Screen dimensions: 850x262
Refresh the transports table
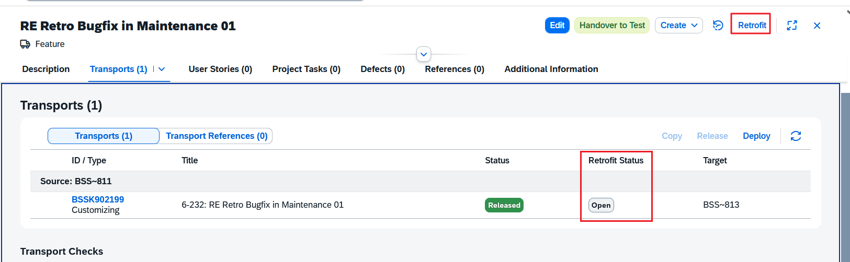796,136
